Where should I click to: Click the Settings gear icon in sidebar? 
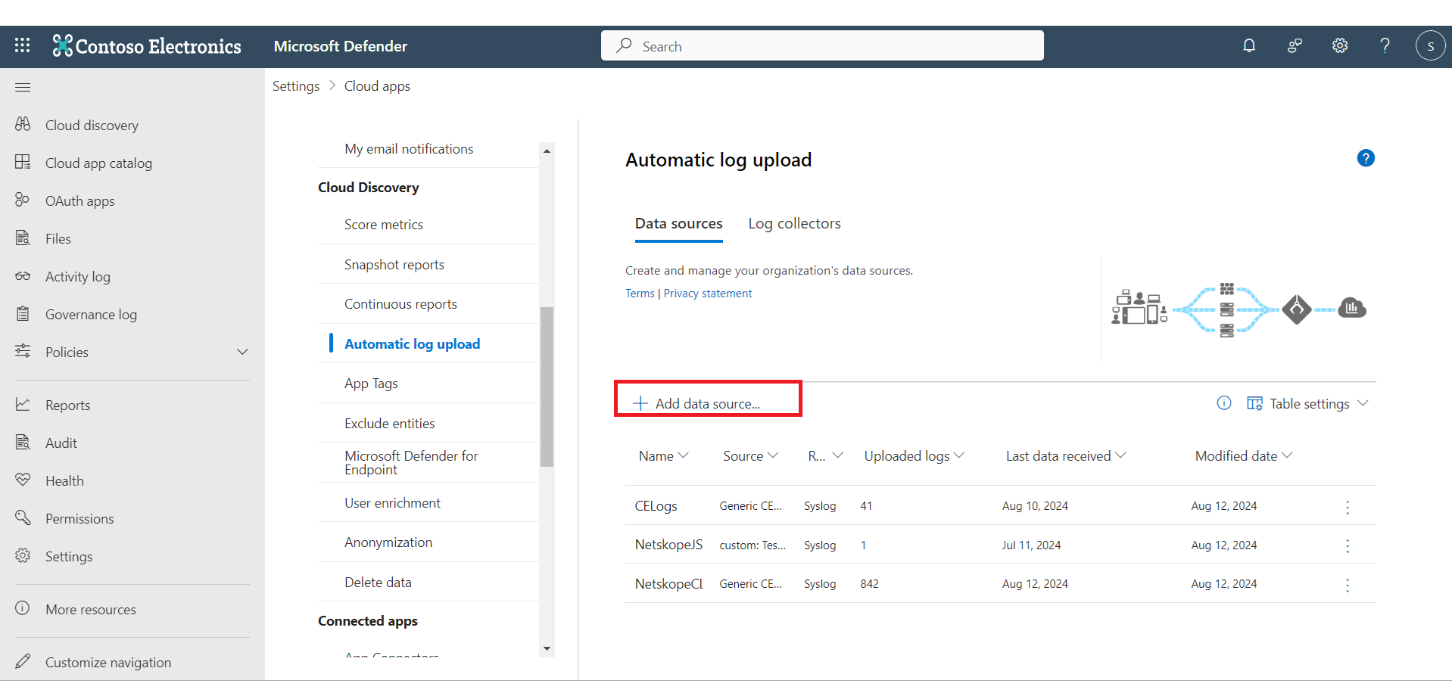(x=23, y=555)
